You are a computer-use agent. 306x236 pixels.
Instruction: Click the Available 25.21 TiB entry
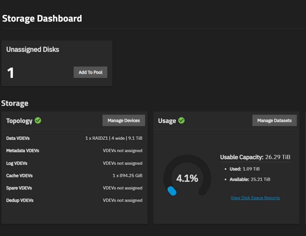[250, 179]
